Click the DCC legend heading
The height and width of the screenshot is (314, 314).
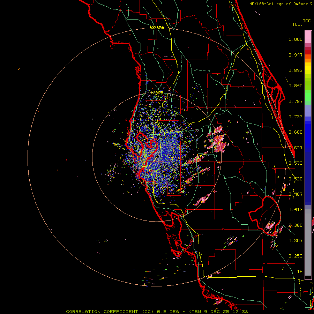coord(306,21)
